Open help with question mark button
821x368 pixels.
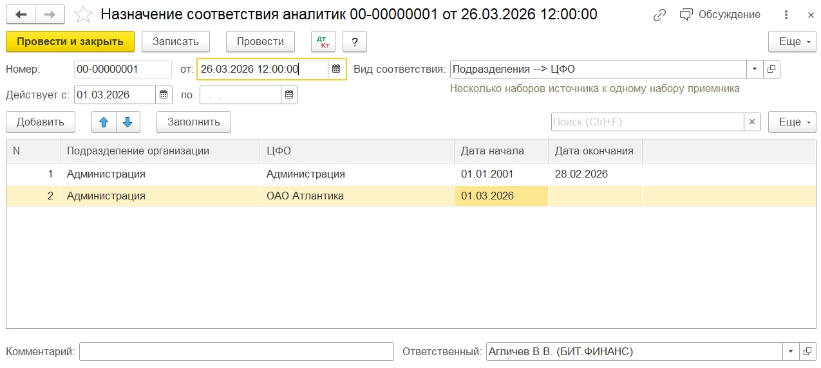tap(354, 42)
